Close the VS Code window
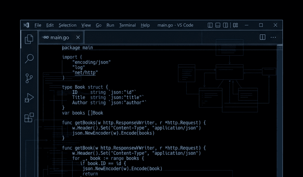303x177 pixels. (275, 25)
